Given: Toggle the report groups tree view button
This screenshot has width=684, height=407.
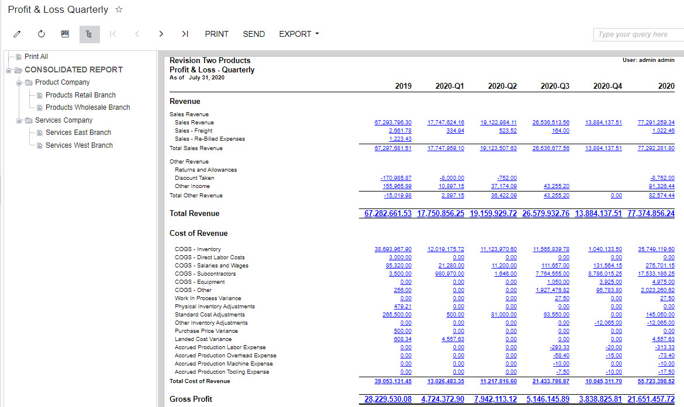Looking at the screenshot, I should pos(89,34).
